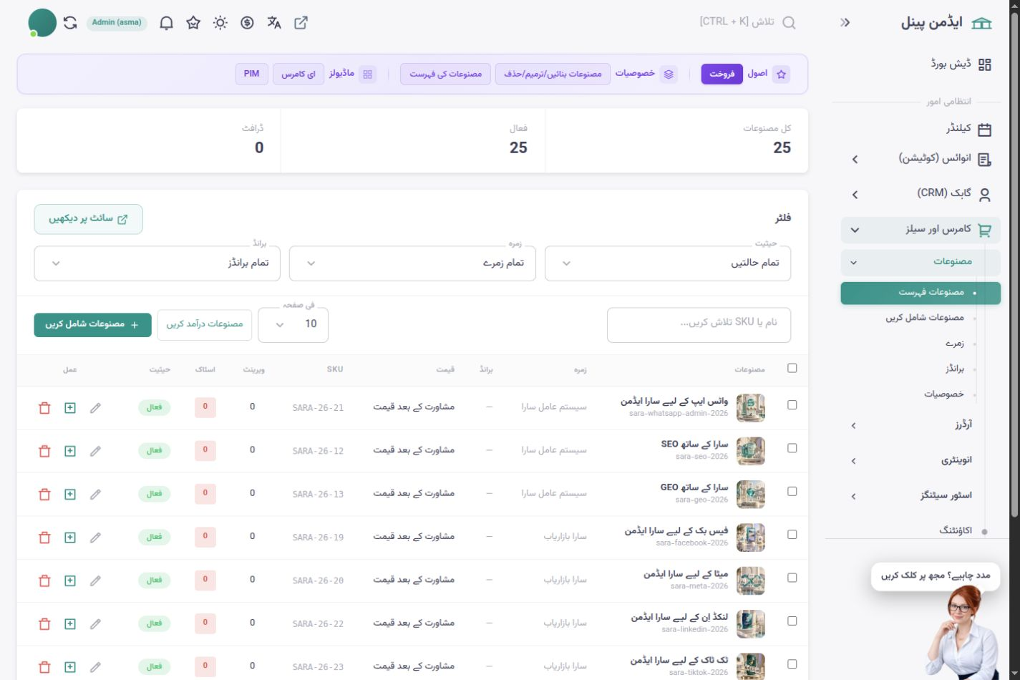1020x680 pixels.
Task: Check the box for sara-geo-2026 row
Action: 792,491
